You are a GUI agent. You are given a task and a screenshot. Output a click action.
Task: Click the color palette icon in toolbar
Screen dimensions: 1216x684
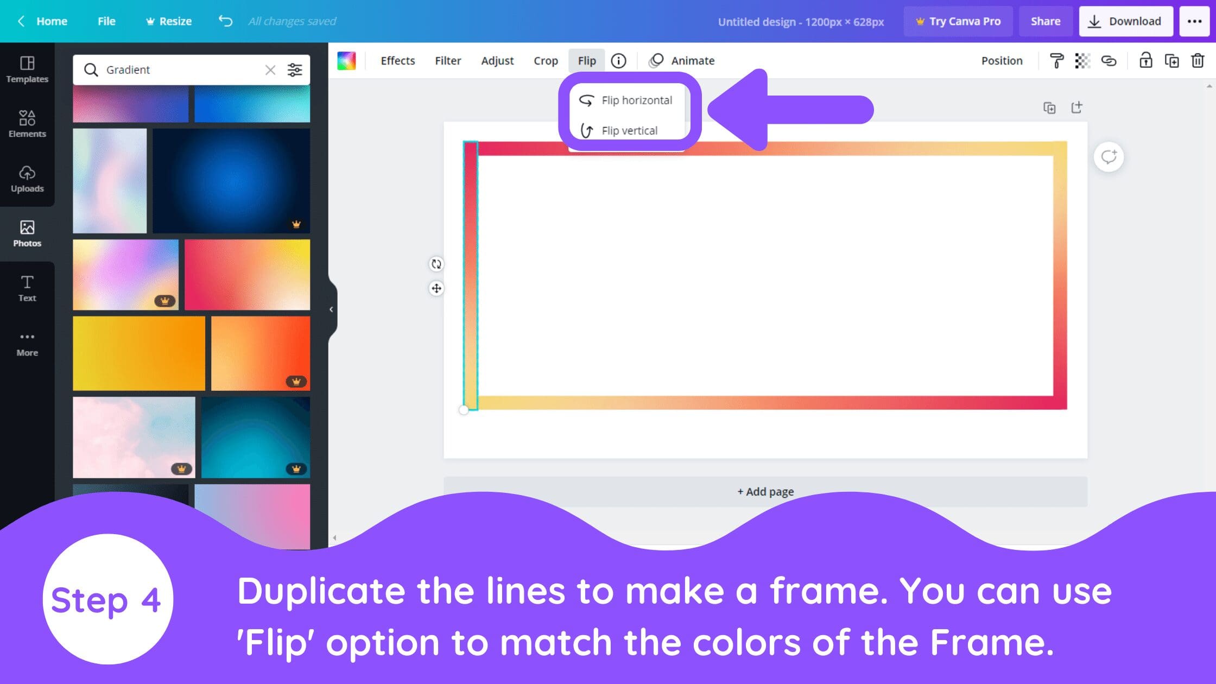click(x=346, y=60)
